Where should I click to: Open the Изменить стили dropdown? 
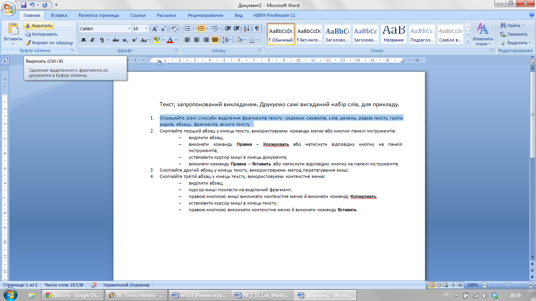pyautogui.click(x=483, y=34)
